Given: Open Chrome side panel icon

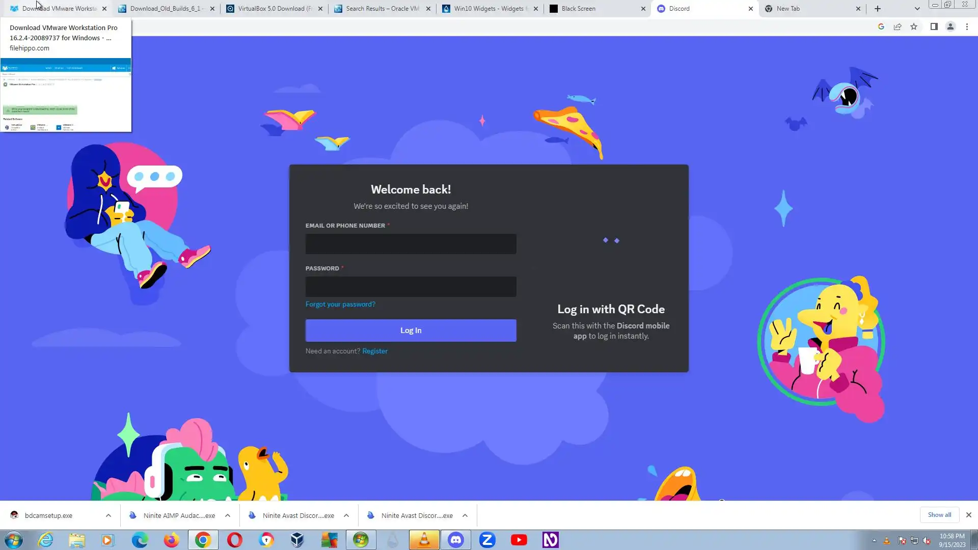Looking at the screenshot, I should (x=934, y=27).
